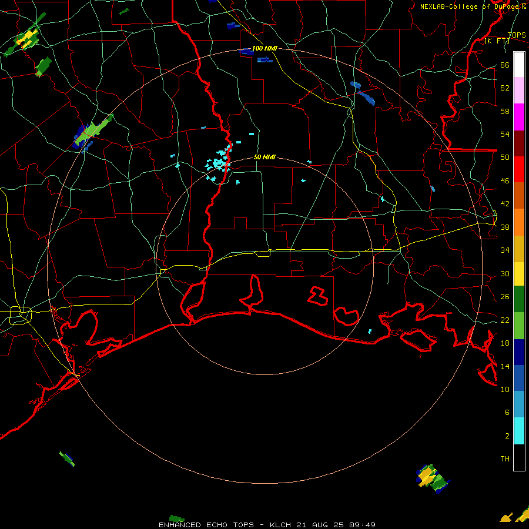Select the light green legend band
Viewport: 529px width, 529px height.
click(519, 326)
